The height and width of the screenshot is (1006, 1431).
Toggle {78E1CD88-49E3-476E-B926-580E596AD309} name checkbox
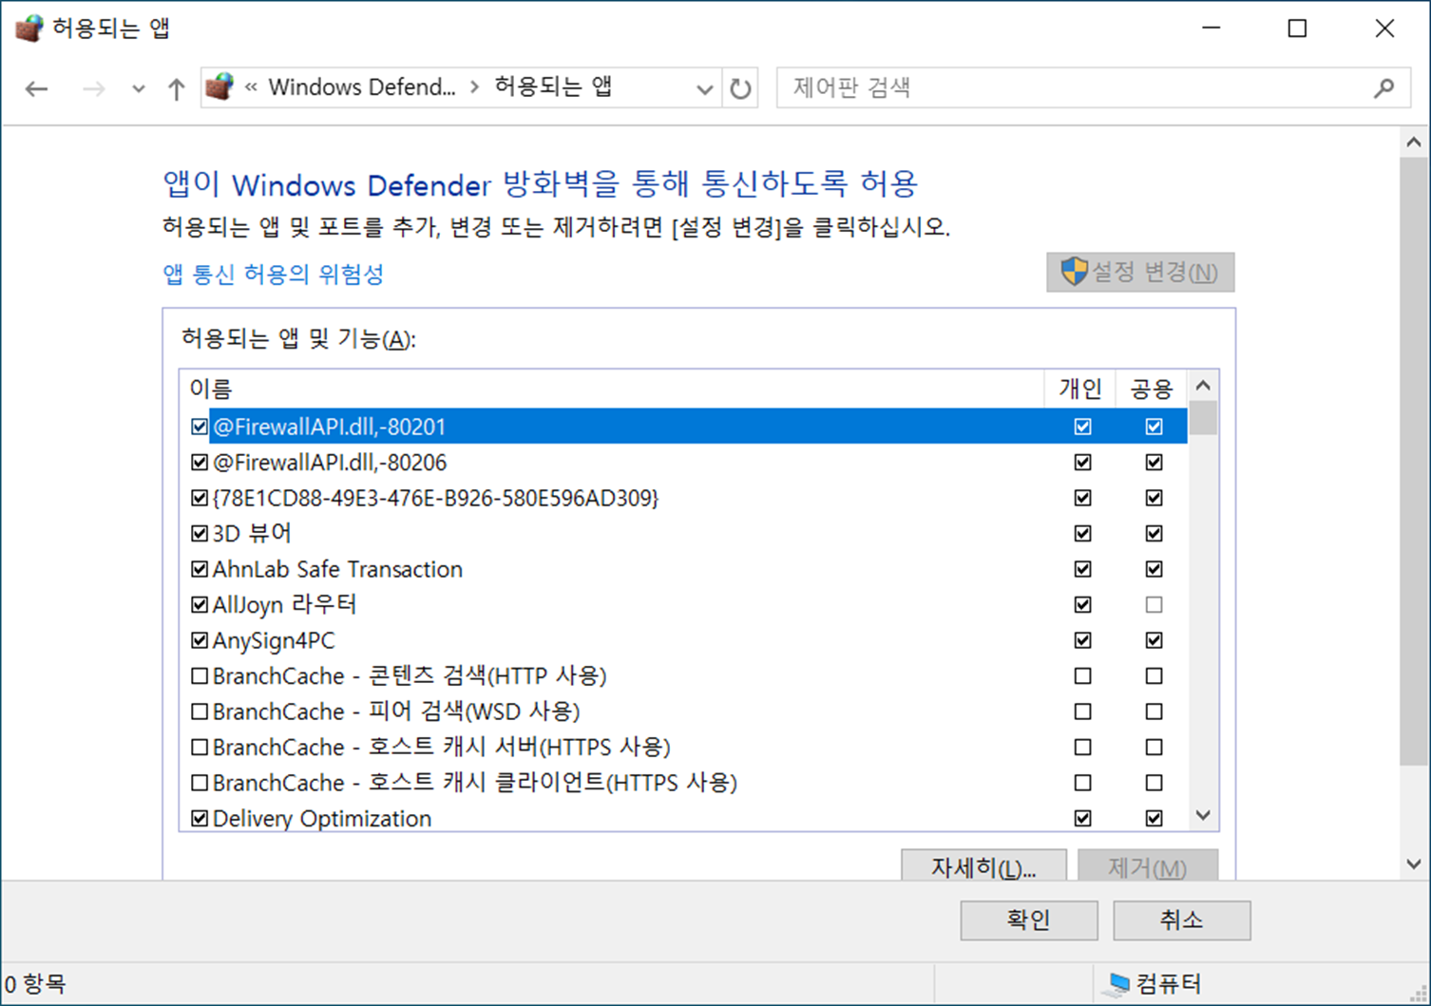click(x=200, y=498)
